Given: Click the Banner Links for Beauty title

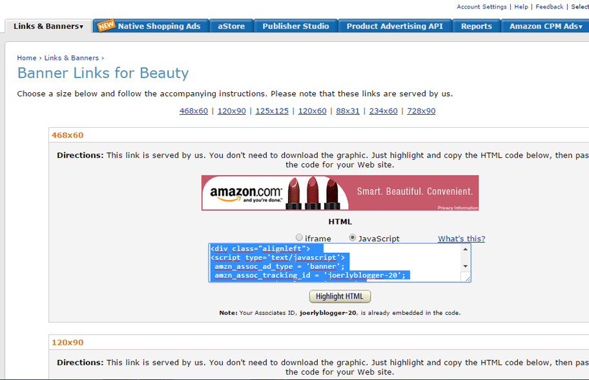Looking at the screenshot, I should point(103,73).
